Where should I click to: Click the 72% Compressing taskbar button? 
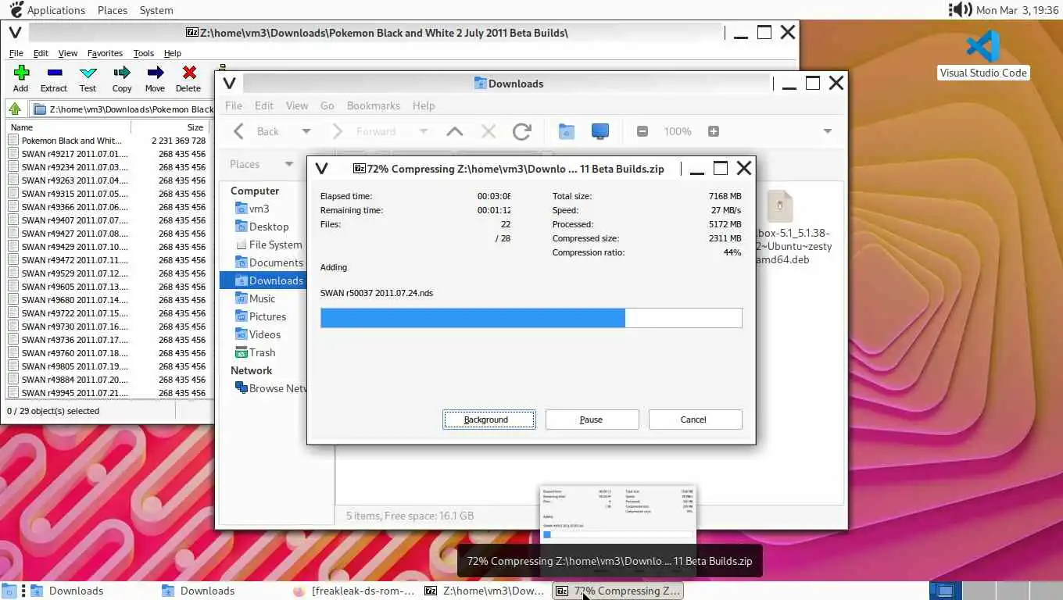point(618,591)
